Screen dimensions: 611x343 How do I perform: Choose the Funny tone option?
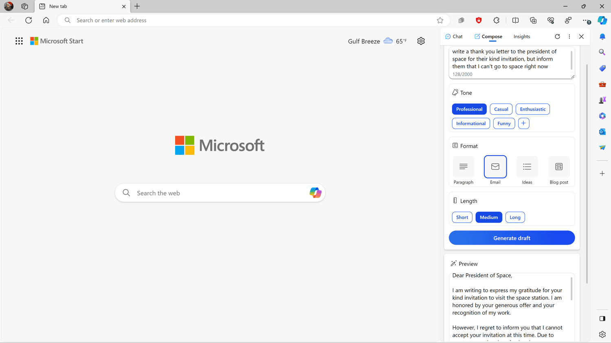point(504,124)
